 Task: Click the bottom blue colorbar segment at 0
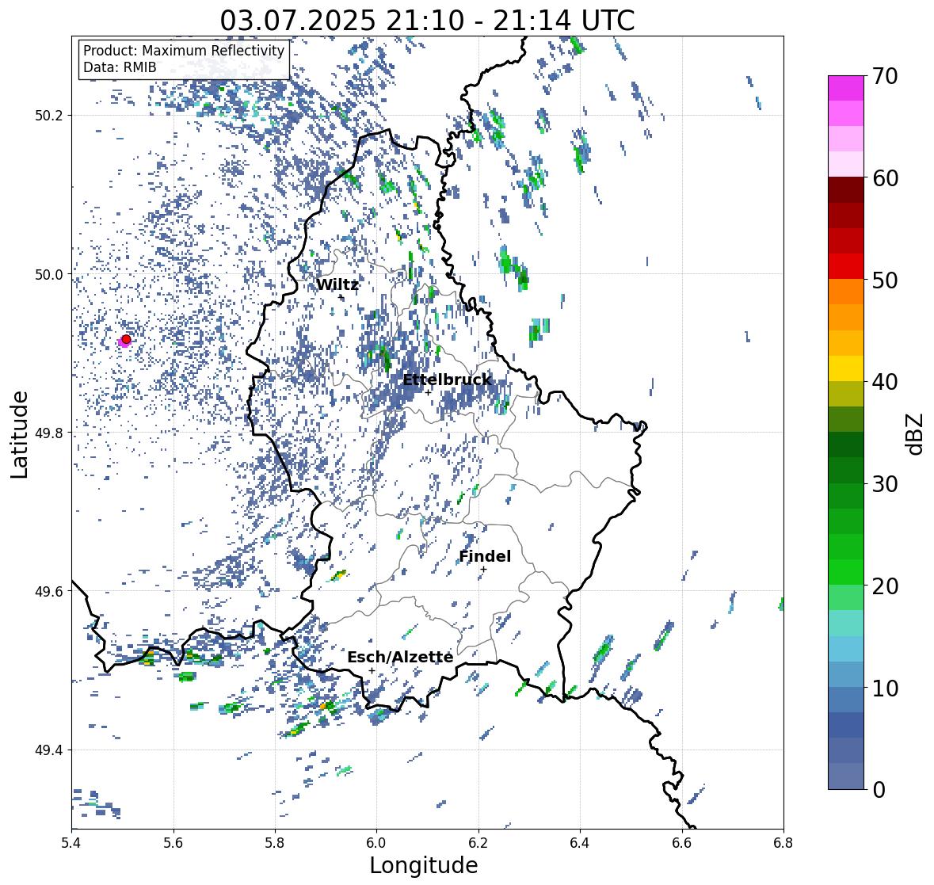(846, 776)
